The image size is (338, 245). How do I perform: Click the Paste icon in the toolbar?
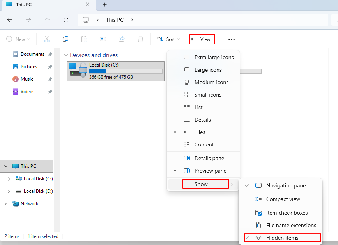click(84, 39)
